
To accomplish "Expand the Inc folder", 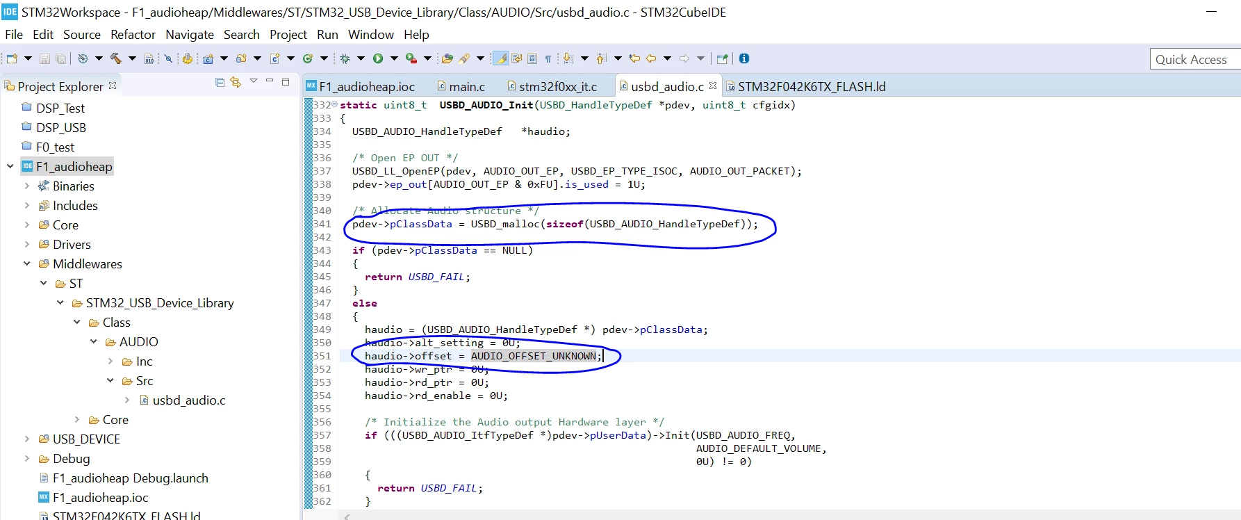I will pos(110,361).
